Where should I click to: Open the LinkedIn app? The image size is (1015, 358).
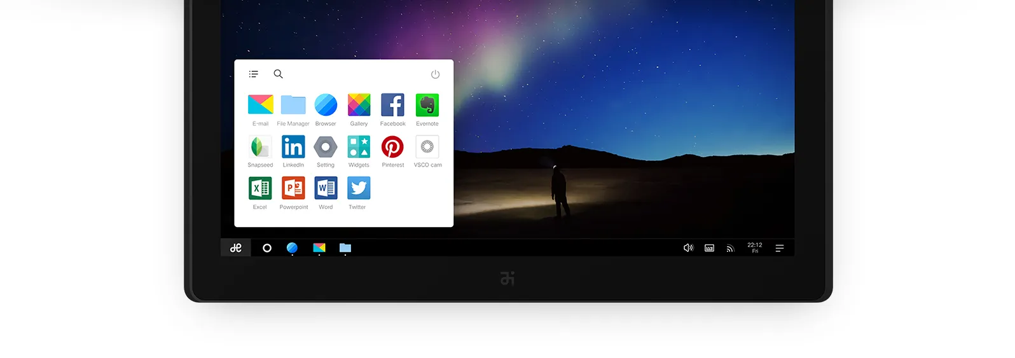pyautogui.click(x=293, y=147)
